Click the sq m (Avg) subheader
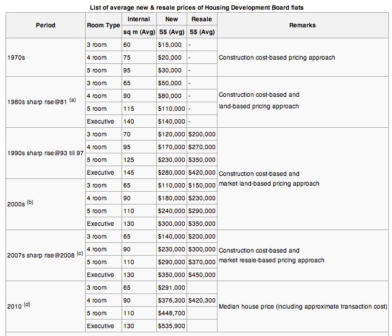 pyautogui.click(x=139, y=32)
